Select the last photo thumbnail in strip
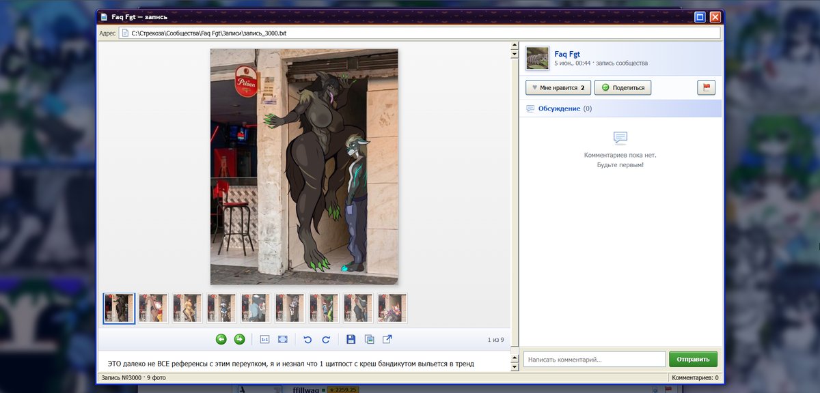This screenshot has width=820, height=393. tap(392, 308)
